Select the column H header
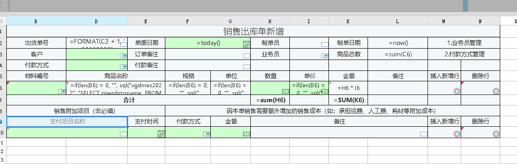 pyautogui.click(x=270, y=21)
